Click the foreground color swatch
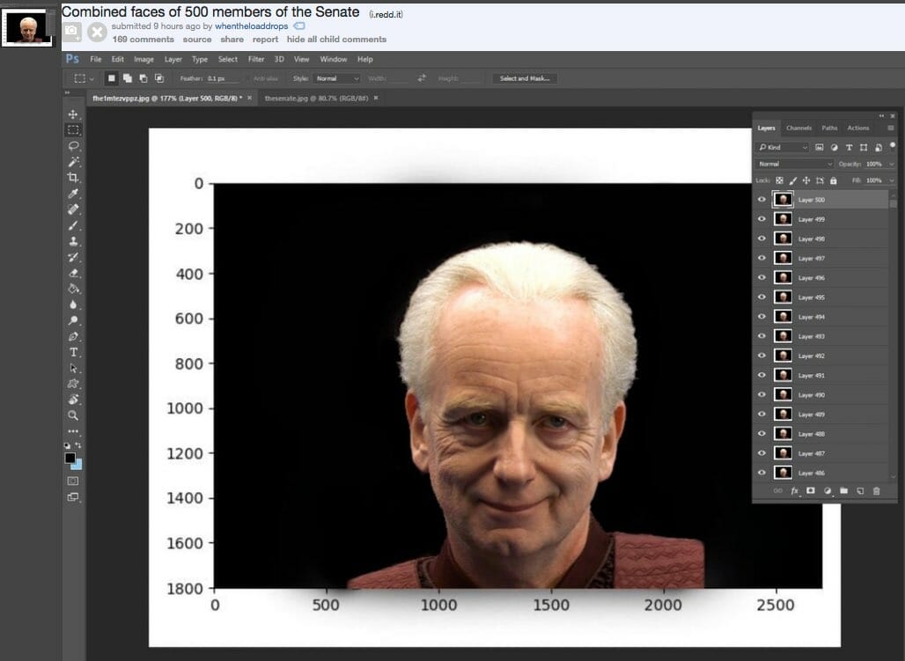This screenshot has height=661, width=905. coord(70,458)
